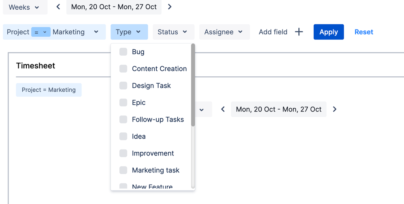Apply the selected filters
The height and width of the screenshot is (204, 404).
click(x=328, y=32)
